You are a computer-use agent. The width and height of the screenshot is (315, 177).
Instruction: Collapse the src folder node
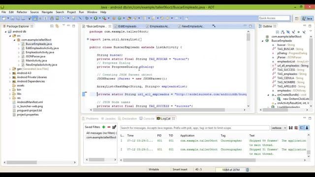tap(10, 36)
